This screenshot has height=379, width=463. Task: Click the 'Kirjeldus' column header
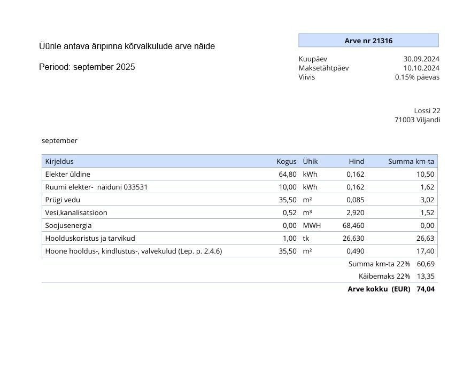tap(59, 162)
